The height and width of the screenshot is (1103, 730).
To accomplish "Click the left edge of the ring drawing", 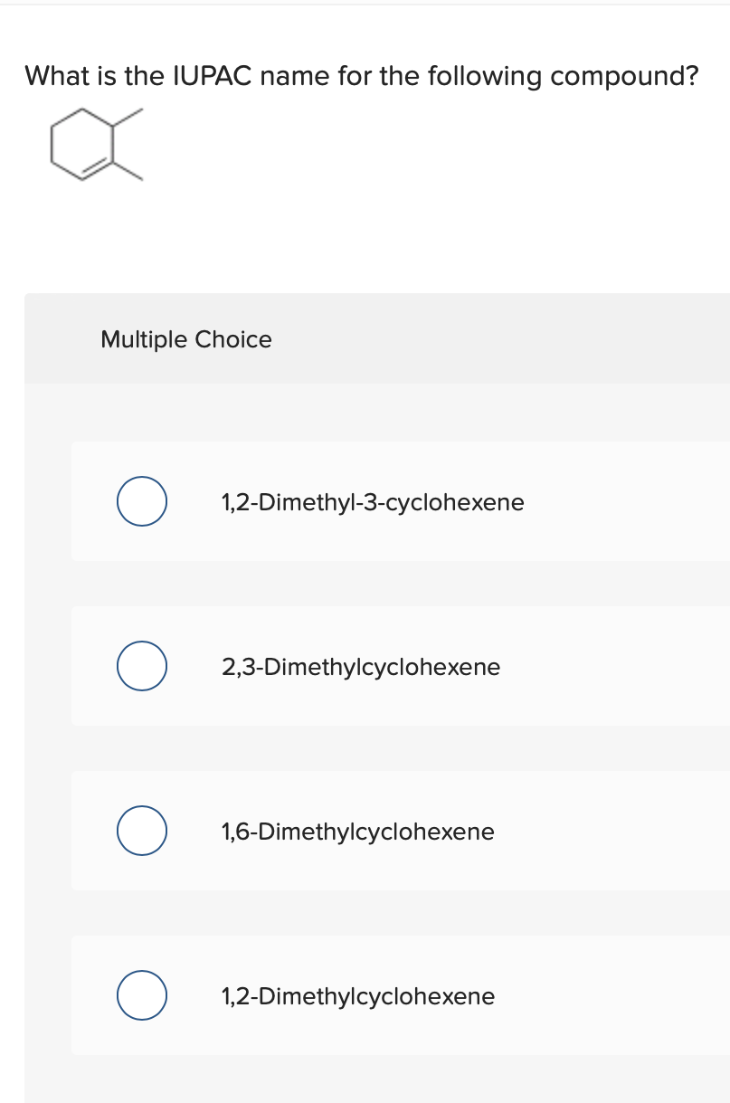I will coord(52,145).
